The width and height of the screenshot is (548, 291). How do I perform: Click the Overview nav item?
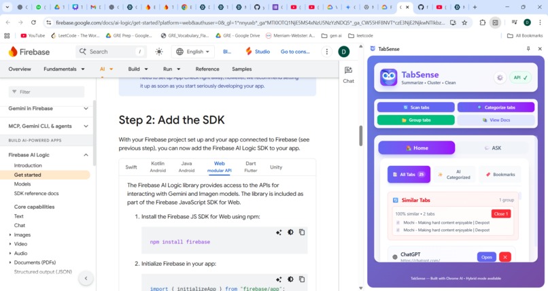click(20, 69)
